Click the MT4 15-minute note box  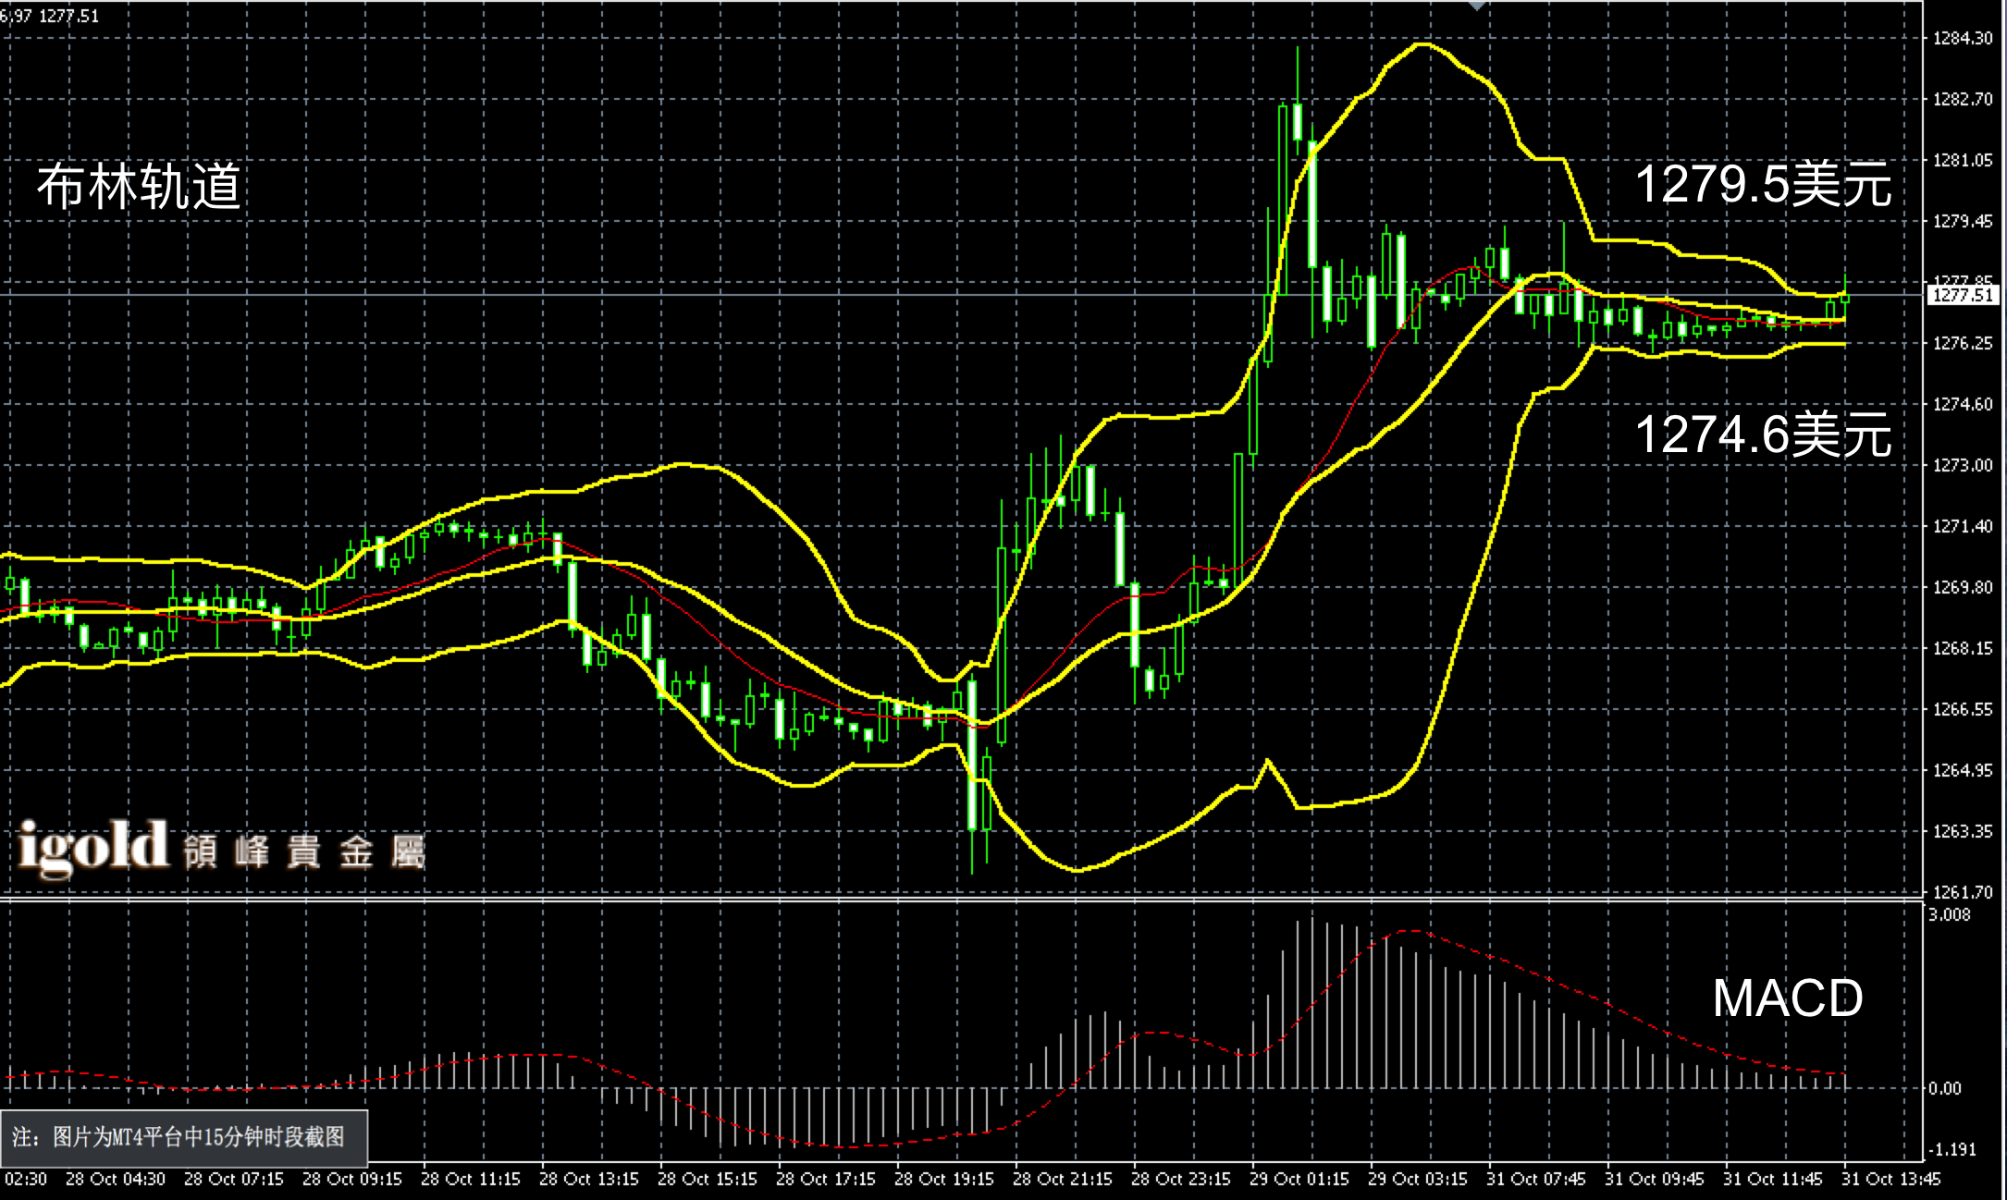point(183,1137)
